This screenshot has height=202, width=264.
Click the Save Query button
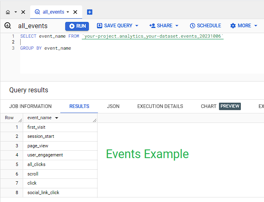[115, 26]
